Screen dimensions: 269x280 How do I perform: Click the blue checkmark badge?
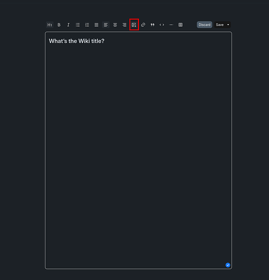pyautogui.click(x=228, y=265)
